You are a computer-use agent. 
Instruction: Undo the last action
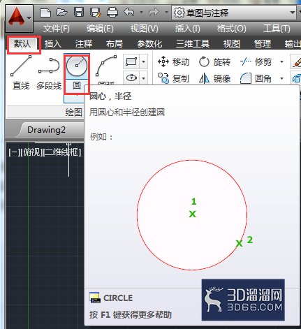tap(129, 12)
